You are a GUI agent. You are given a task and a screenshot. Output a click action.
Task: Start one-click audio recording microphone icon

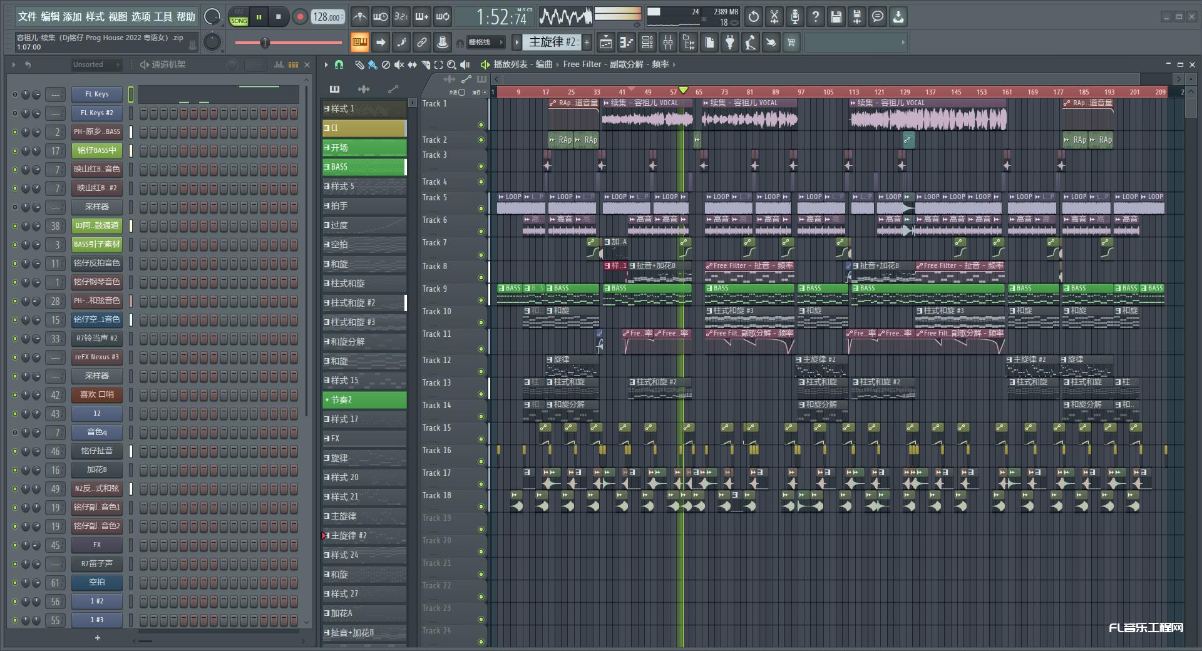795,17
